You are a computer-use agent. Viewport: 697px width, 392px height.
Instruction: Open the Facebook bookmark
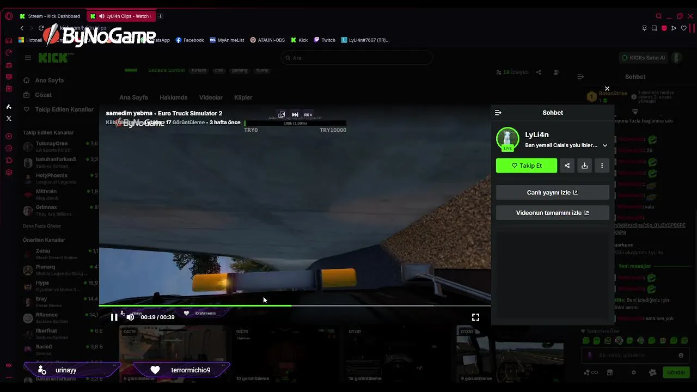[189, 40]
